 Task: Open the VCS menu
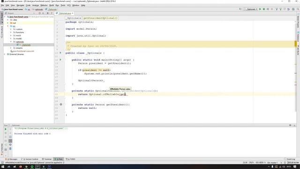(x=69, y=5)
